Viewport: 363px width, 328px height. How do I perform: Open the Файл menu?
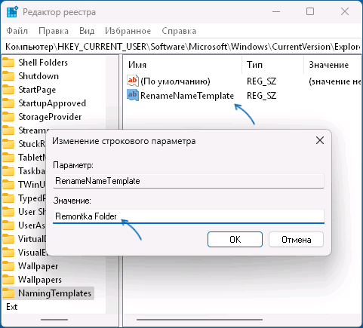coord(17,31)
